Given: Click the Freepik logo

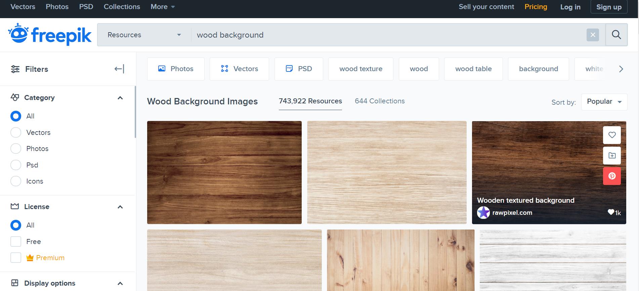Looking at the screenshot, I should pos(50,35).
